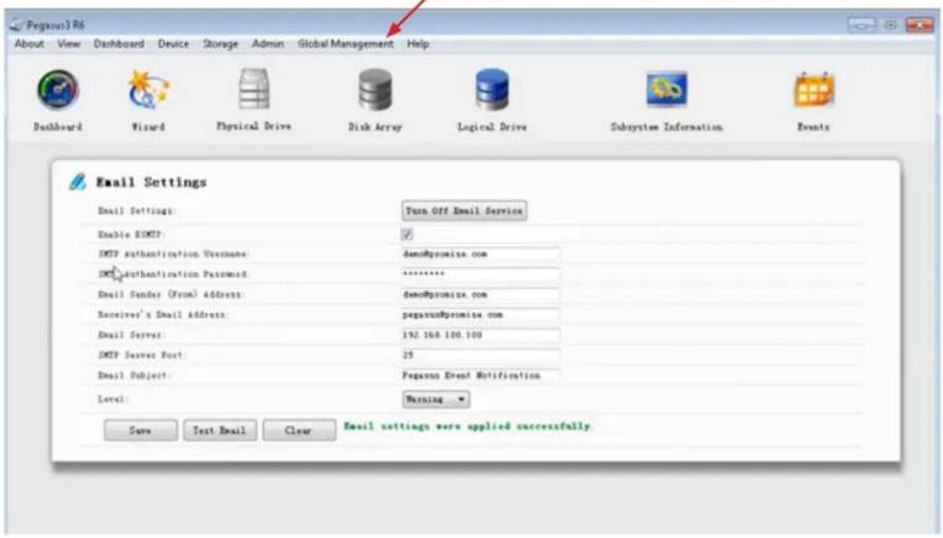The height and width of the screenshot is (538, 943).
Task: Open the Subsystem Information icon
Action: click(666, 89)
